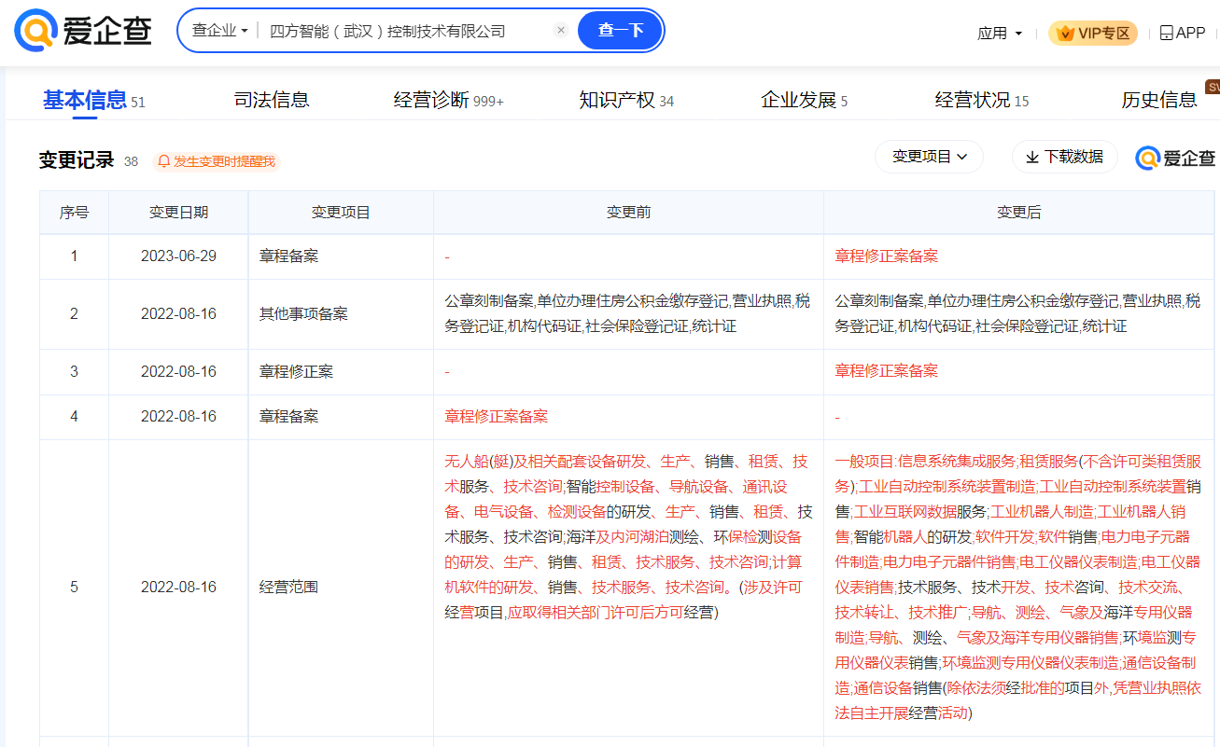Click 章程备案 in row 4
Screen dimensions: 1220x747
tap(288, 416)
